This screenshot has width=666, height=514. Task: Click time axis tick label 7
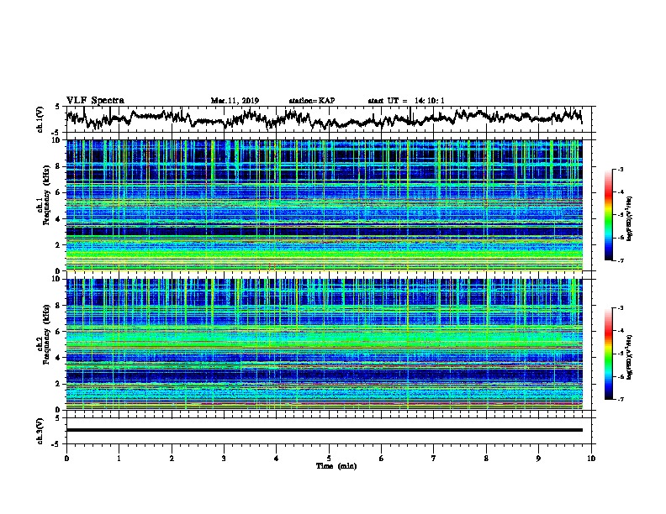coord(434,459)
